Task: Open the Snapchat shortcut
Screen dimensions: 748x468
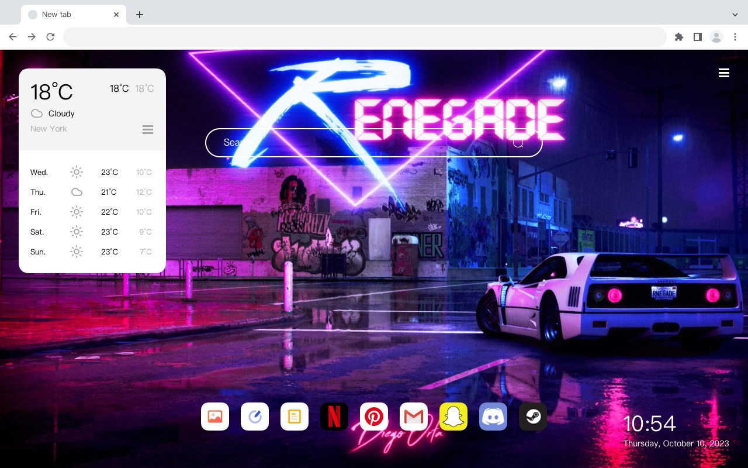Action: coord(453,417)
